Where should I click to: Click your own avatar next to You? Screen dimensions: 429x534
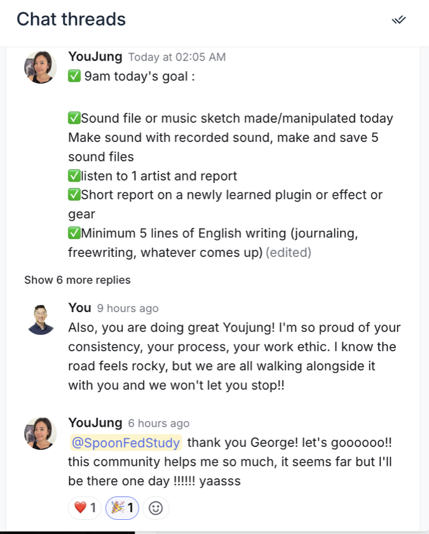(40, 319)
